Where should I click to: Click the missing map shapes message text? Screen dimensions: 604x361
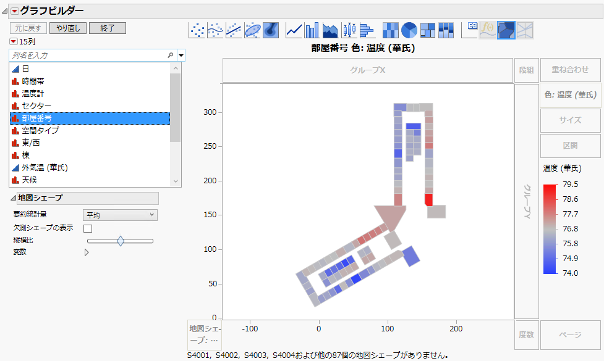[x=318, y=355]
